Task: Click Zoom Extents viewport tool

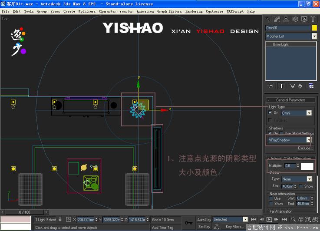Action: click(x=308, y=219)
